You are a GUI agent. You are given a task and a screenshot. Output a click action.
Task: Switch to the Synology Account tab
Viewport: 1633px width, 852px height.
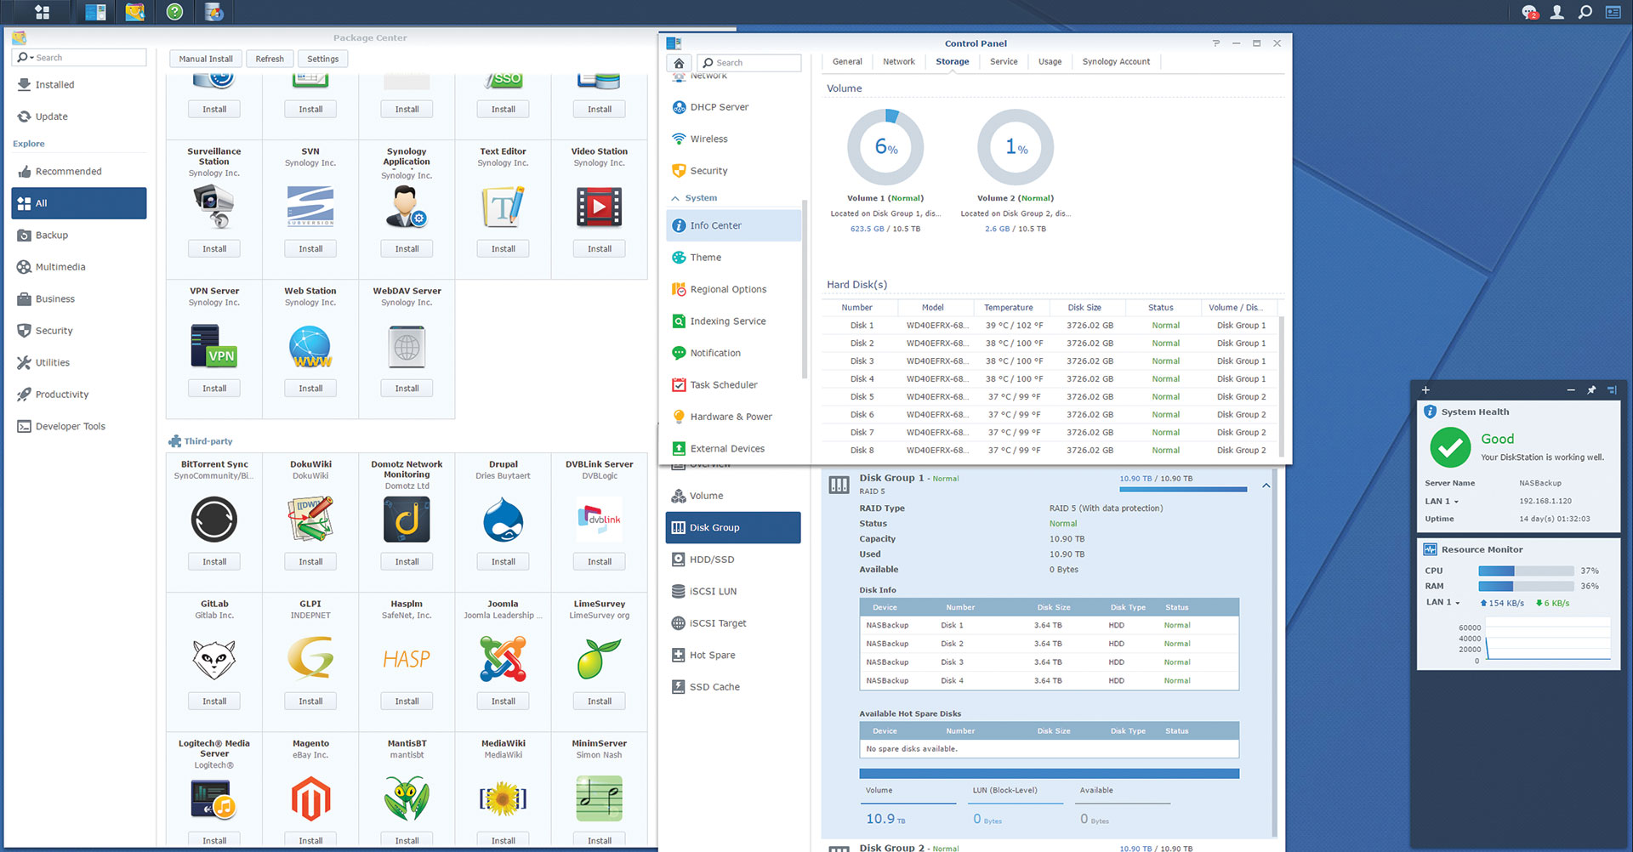coord(1115,61)
